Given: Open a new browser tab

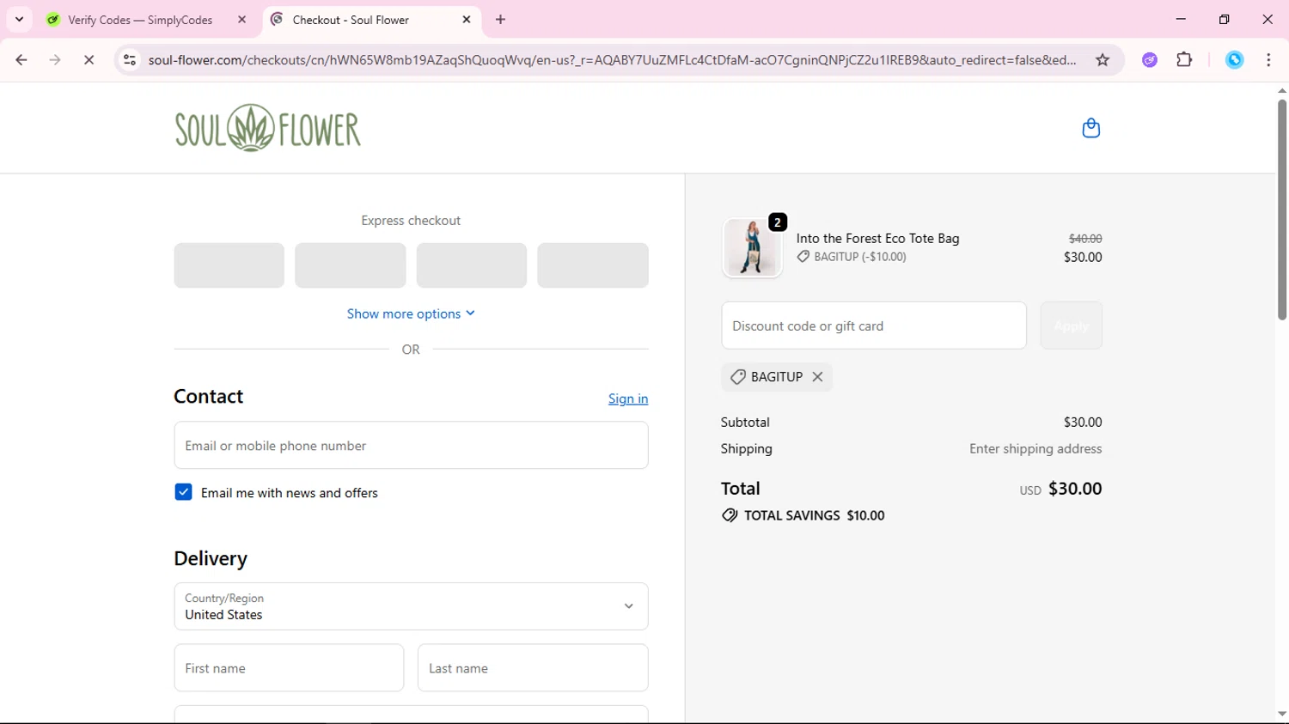Looking at the screenshot, I should tap(501, 19).
